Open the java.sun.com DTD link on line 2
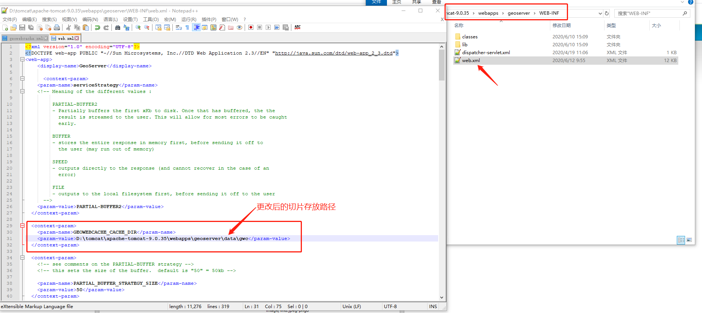The image size is (702, 313). click(x=334, y=53)
